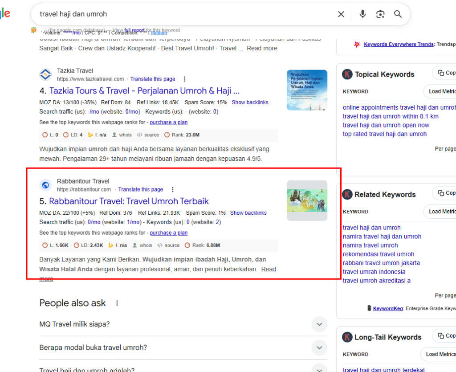Screen dimensions: 456x372
Task: Open Google Lens image search icon
Action: pyautogui.click(x=380, y=14)
